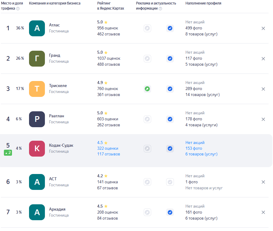
Task: Click the Атлас company avatar icon
Action: coord(37,28)
